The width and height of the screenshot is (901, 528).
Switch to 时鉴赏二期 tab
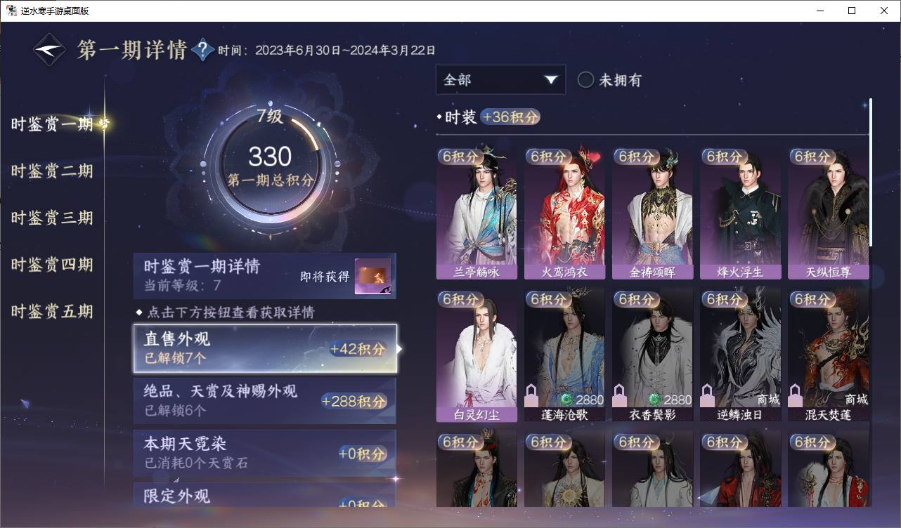(52, 171)
